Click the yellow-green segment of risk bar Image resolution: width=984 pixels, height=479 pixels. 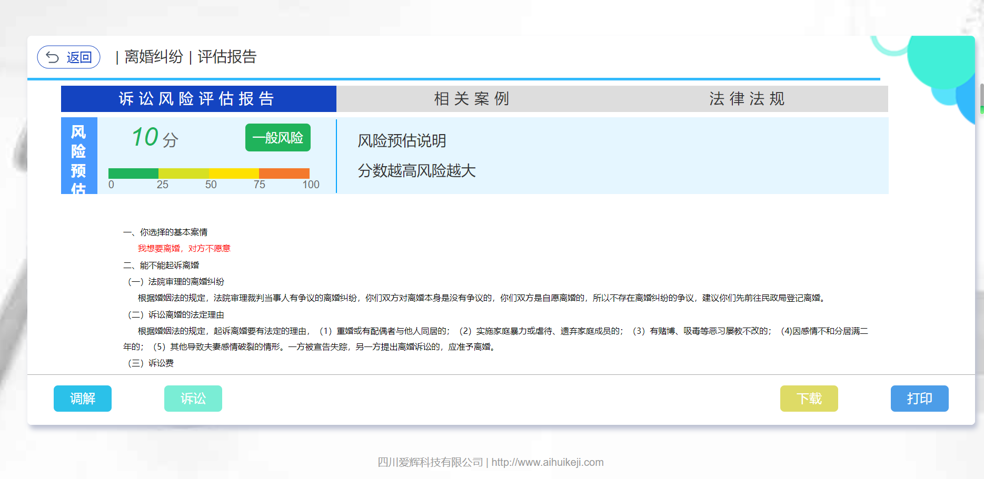183,173
